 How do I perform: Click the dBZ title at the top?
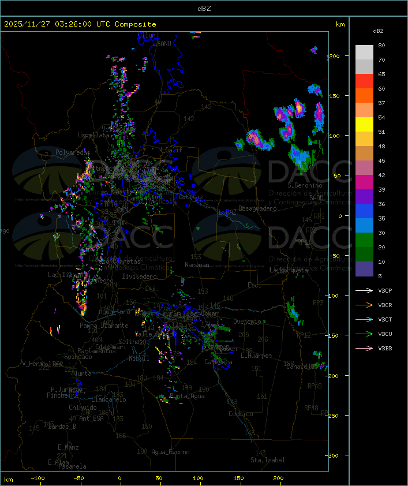point(204,8)
